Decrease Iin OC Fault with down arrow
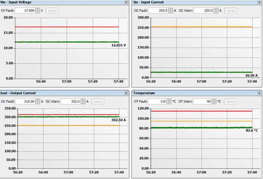The width and height of the screenshot is (263, 179). [x=170, y=12]
